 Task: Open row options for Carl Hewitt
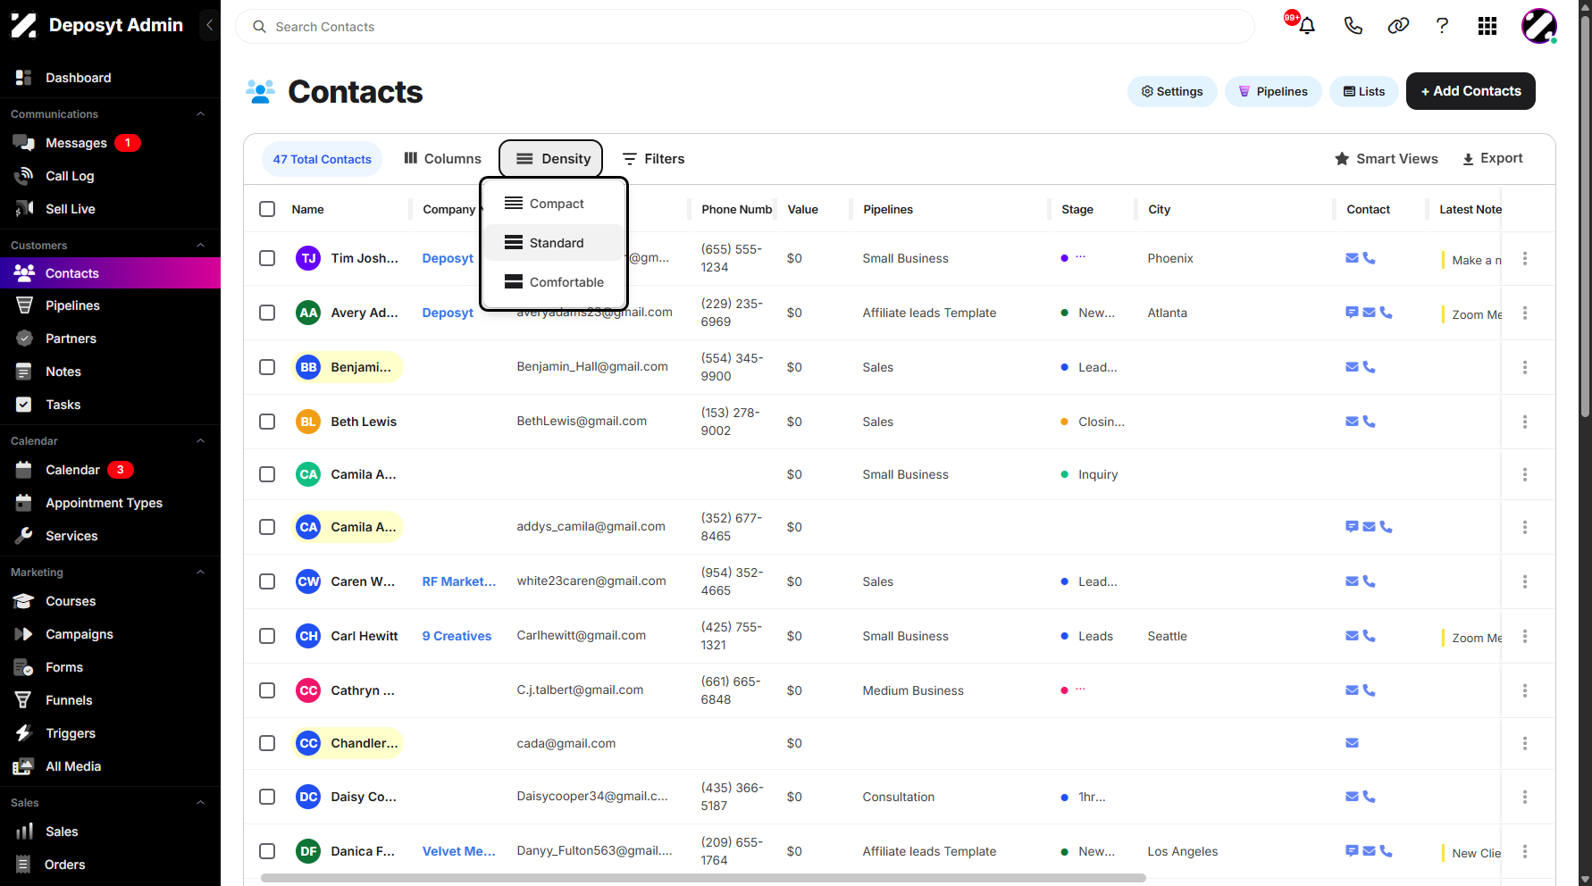[1525, 636]
